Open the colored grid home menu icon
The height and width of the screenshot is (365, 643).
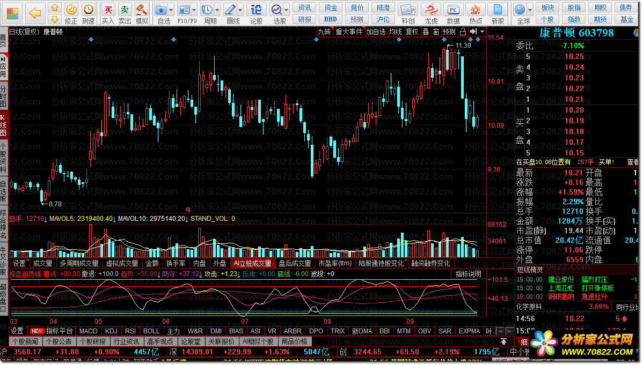click(12, 13)
